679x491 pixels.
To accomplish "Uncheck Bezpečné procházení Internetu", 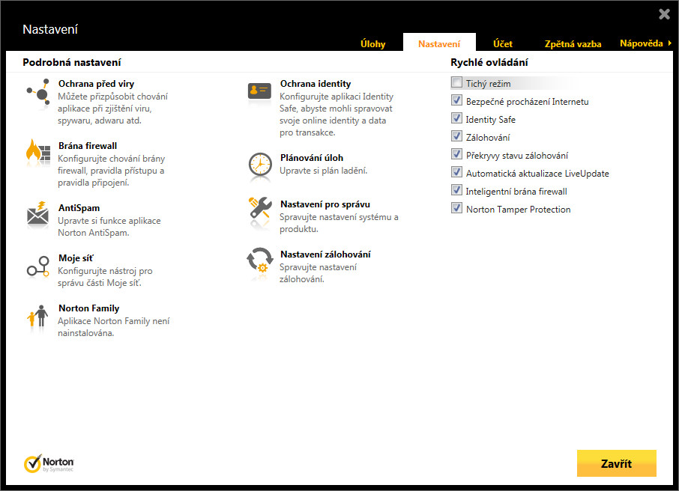I will [456, 100].
